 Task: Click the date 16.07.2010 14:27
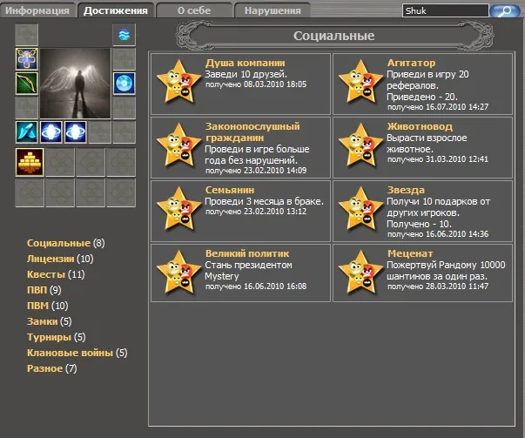(457, 107)
